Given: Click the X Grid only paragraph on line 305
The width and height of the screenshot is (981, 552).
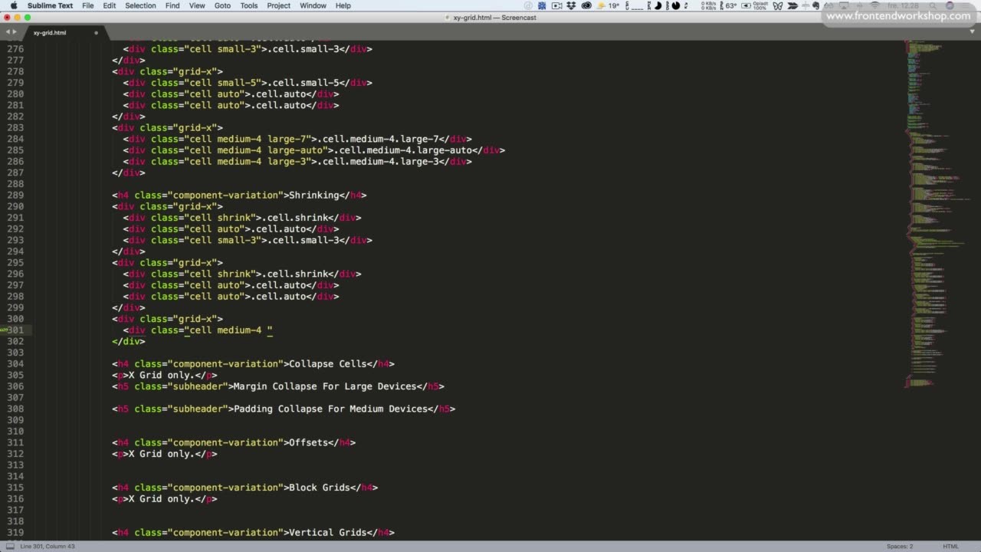Looking at the screenshot, I should [x=165, y=376].
